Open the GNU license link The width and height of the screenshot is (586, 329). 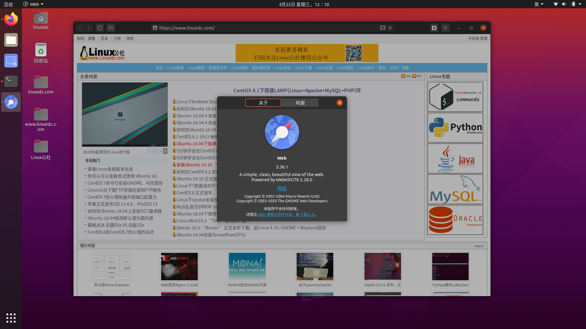tap(286, 215)
